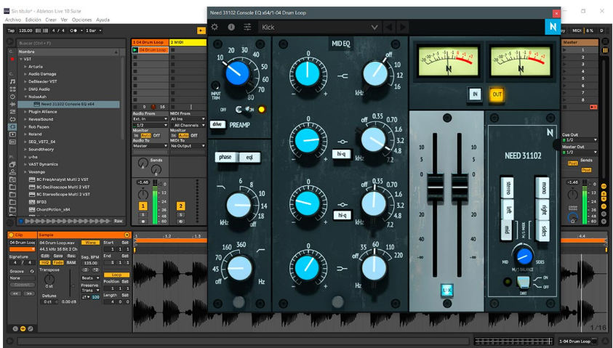Open the Crear menu
The width and height of the screenshot is (613, 348).
pyautogui.click(x=51, y=20)
